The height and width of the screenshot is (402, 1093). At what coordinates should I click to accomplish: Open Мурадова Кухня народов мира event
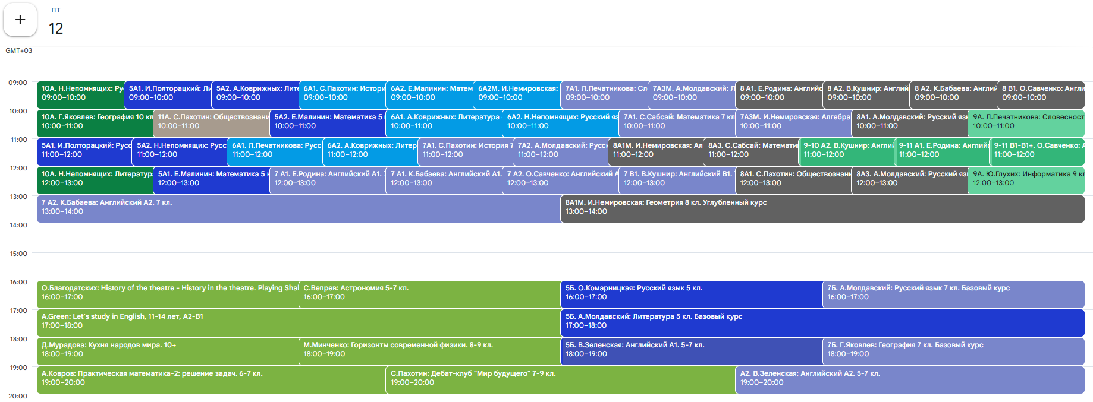pos(168,350)
